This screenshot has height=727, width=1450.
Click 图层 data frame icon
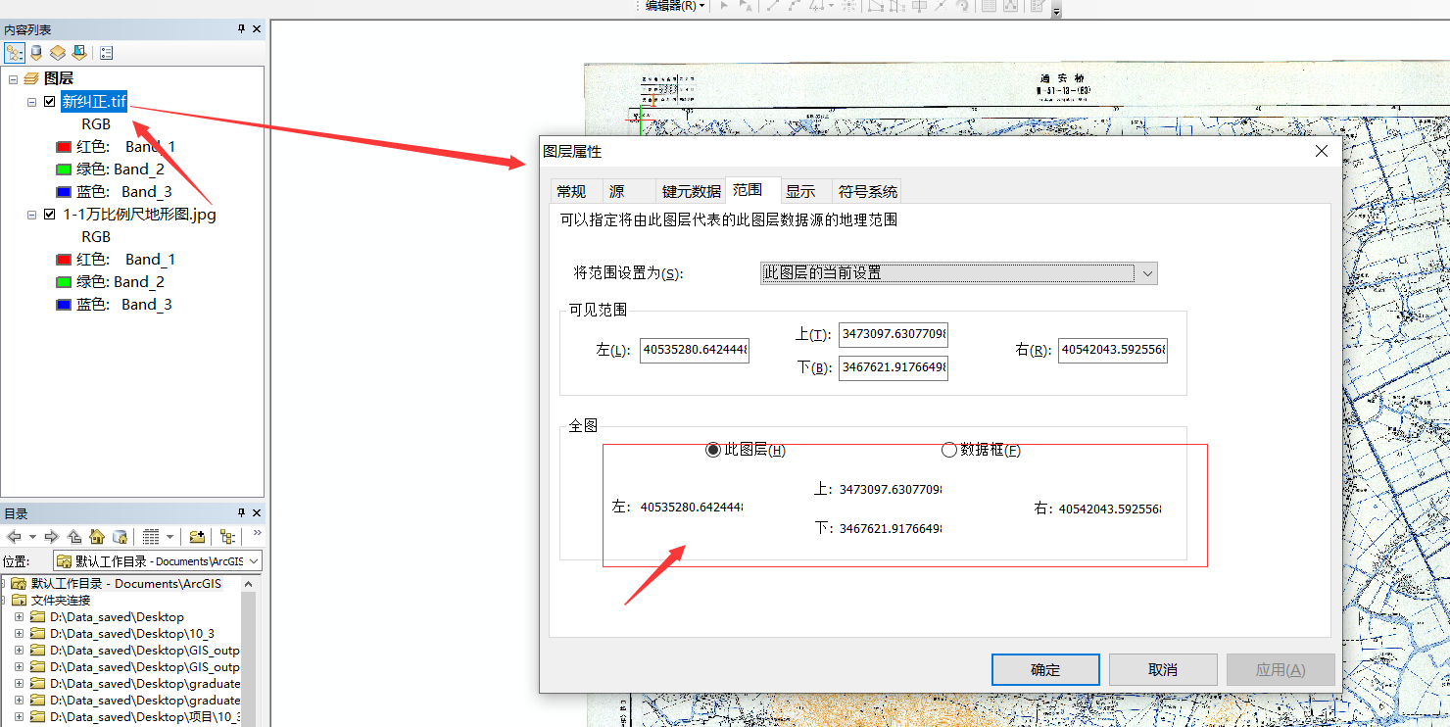tap(31, 78)
